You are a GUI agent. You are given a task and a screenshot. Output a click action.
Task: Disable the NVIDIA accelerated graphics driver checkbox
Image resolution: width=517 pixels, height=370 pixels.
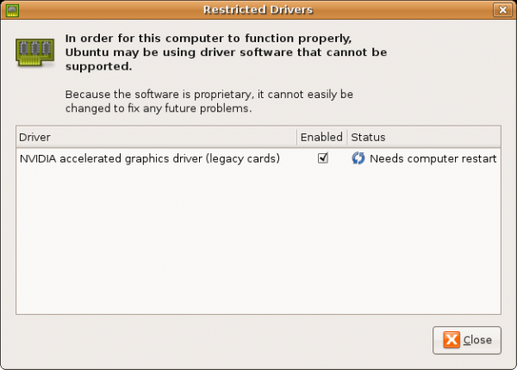(323, 158)
